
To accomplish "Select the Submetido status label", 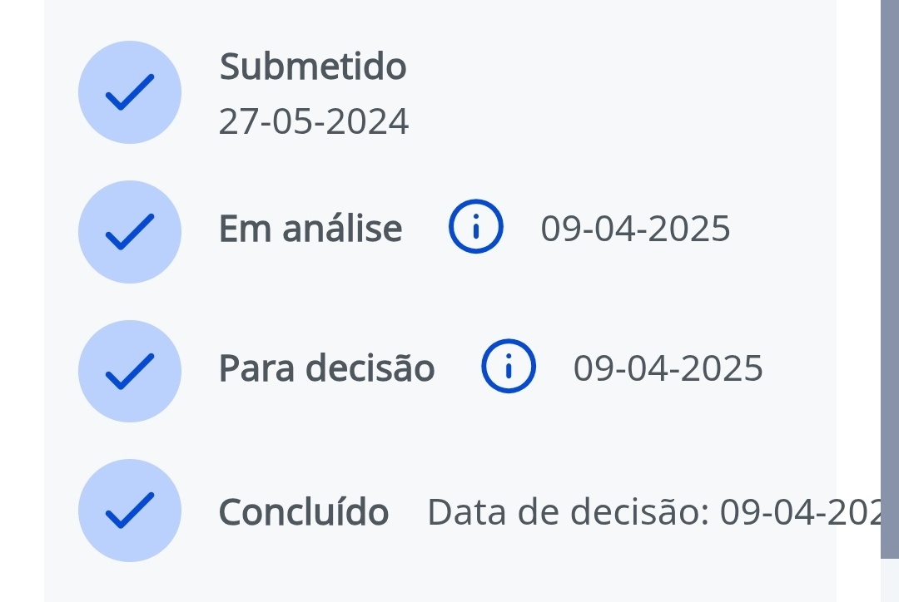I will pos(313,67).
